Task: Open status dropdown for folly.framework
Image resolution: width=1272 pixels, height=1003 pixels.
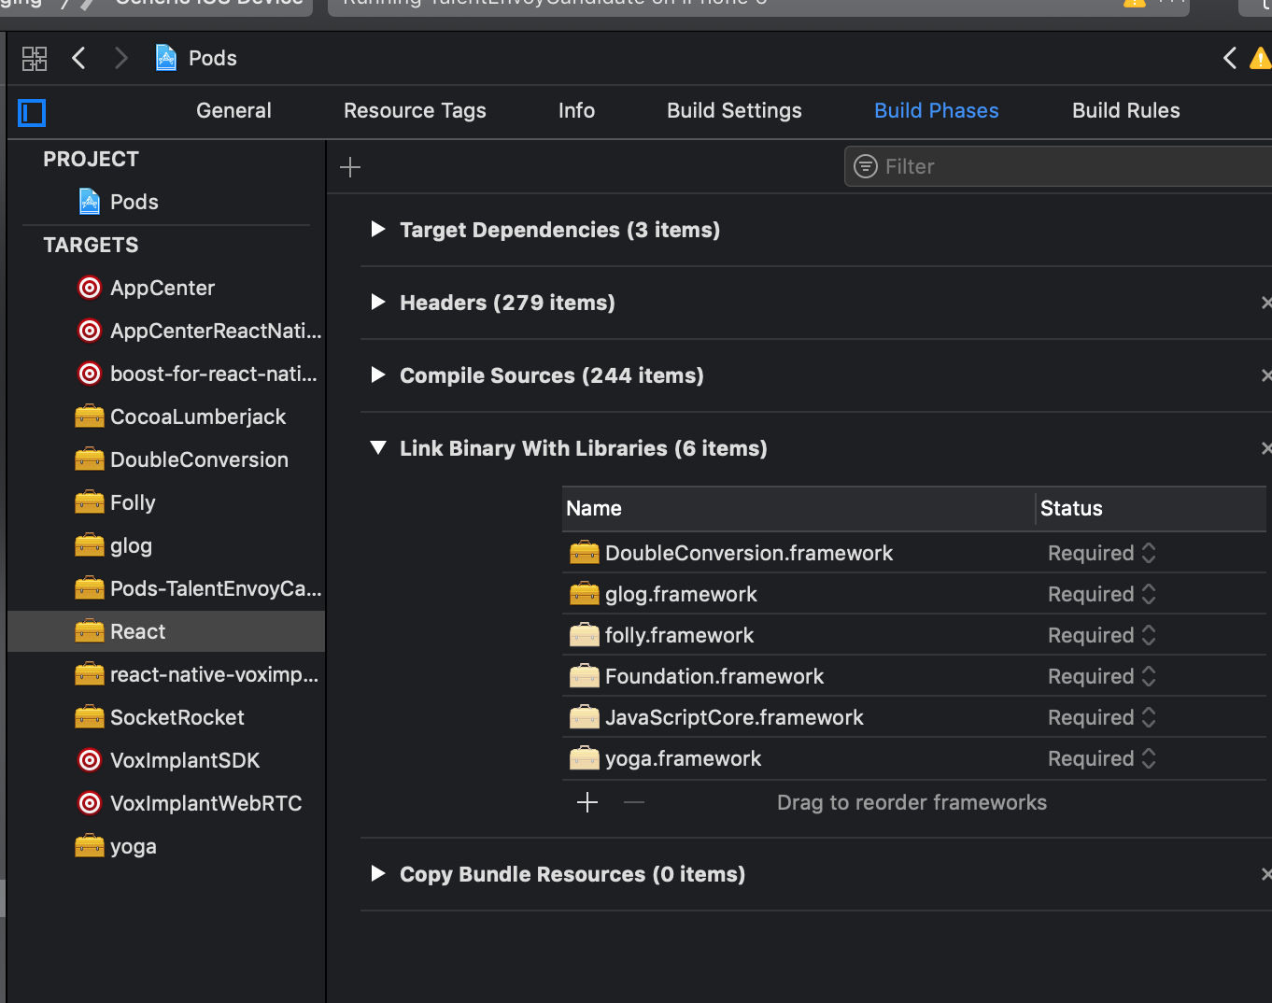Action: (1102, 635)
